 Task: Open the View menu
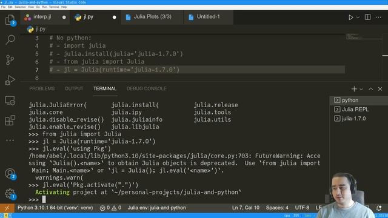[31, 7]
